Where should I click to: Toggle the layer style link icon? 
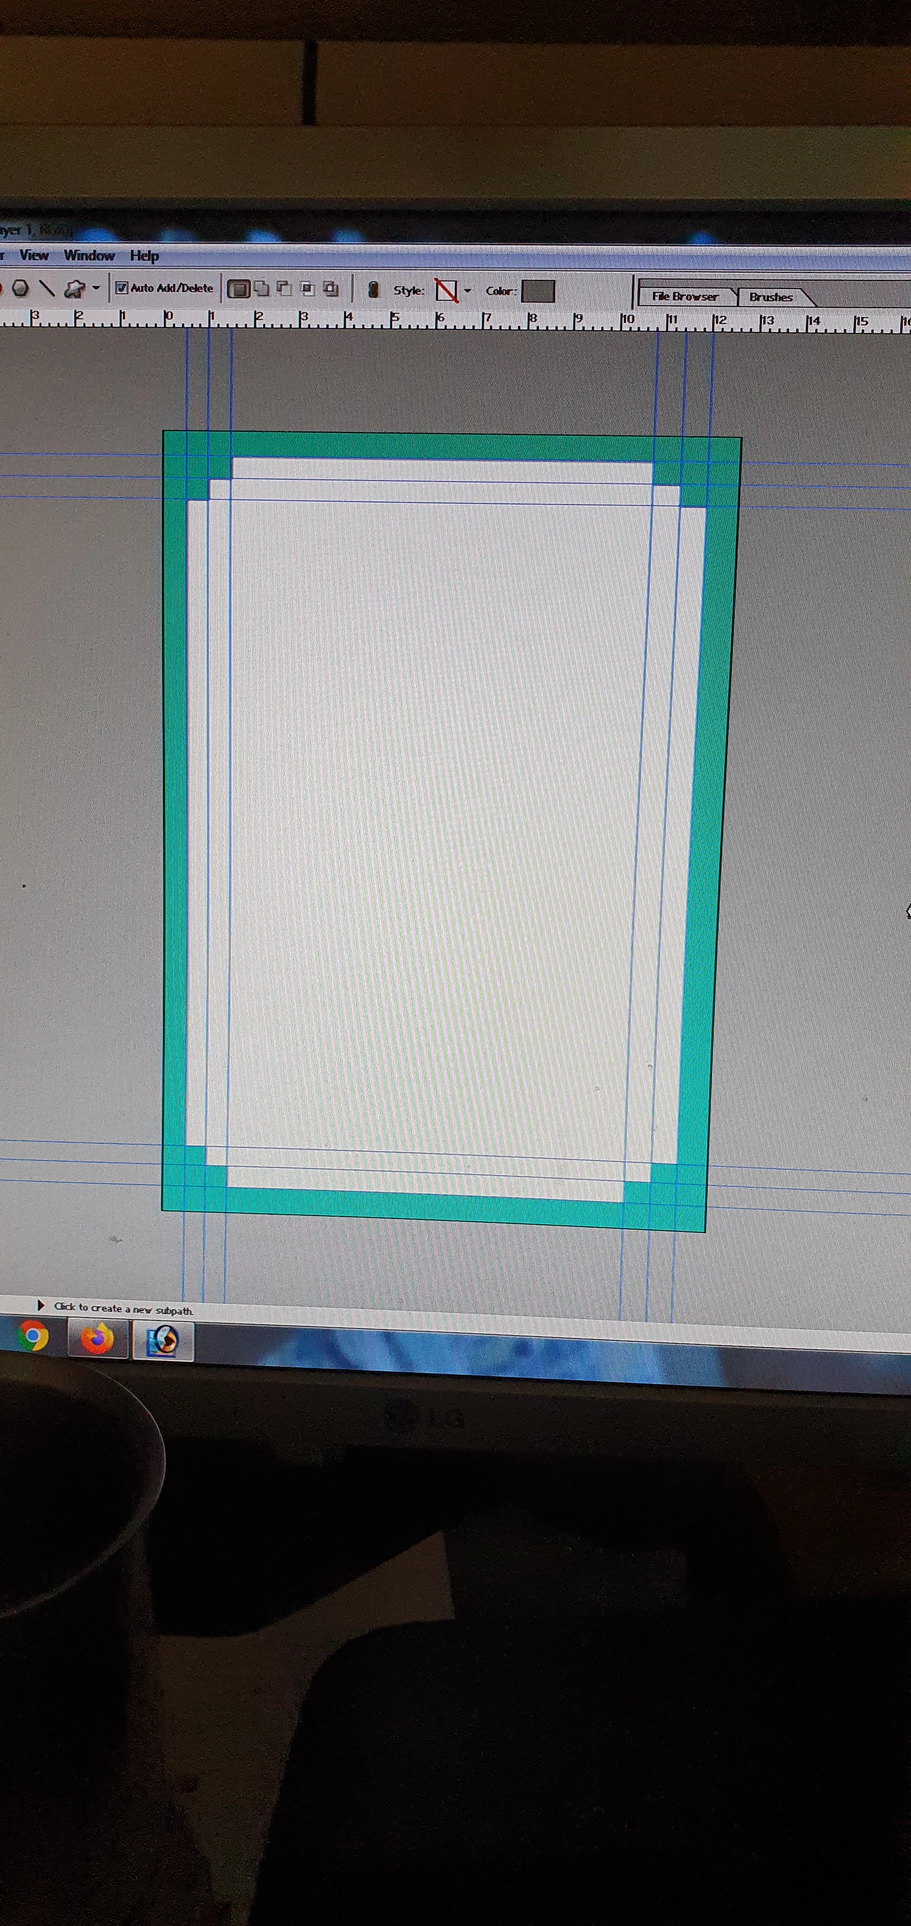click(374, 290)
